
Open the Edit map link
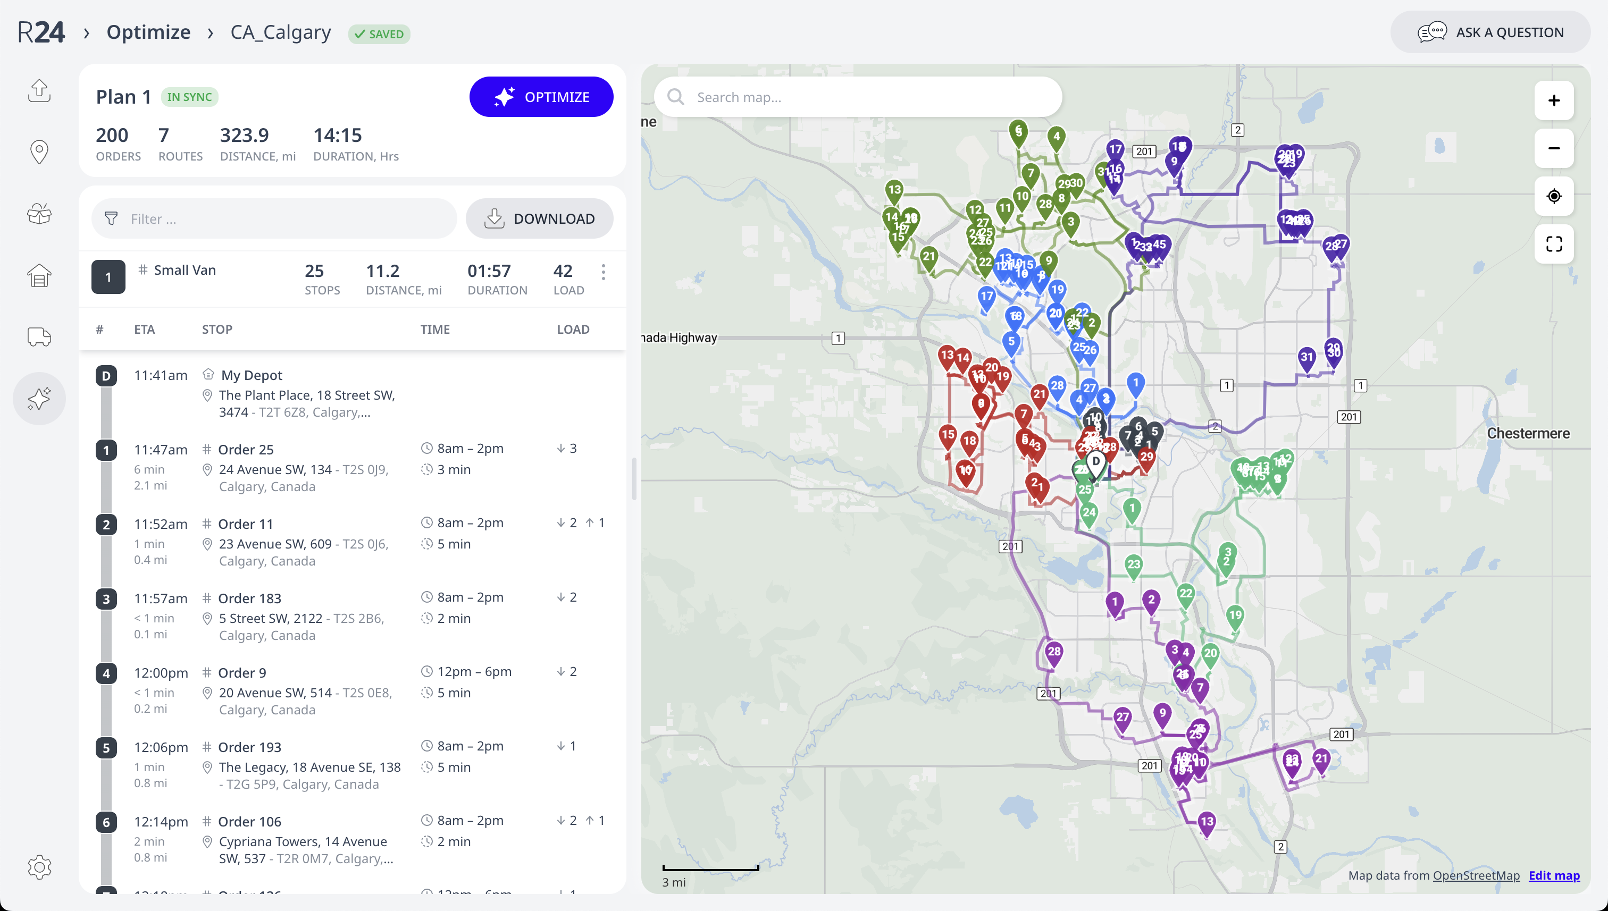coord(1554,875)
